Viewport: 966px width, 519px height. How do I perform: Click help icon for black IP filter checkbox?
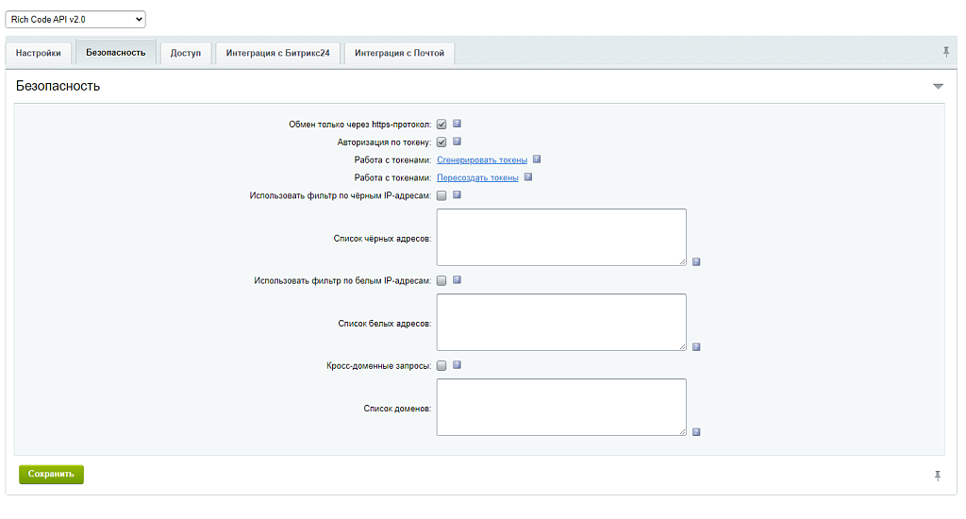click(457, 195)
